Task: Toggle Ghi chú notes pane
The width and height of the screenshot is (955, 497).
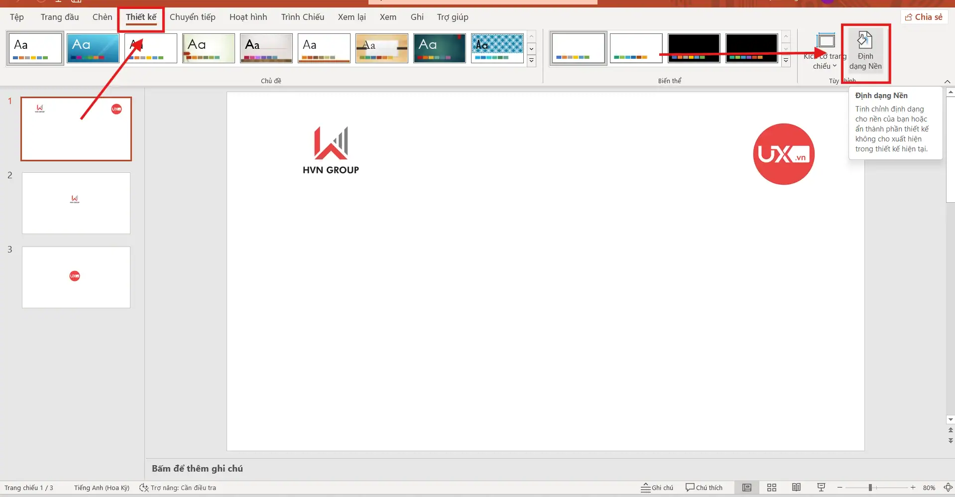Action: [657, 488]
